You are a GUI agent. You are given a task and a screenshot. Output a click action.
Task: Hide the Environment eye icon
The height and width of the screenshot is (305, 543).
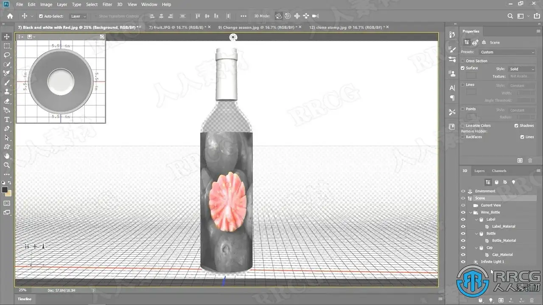[463, 191]
